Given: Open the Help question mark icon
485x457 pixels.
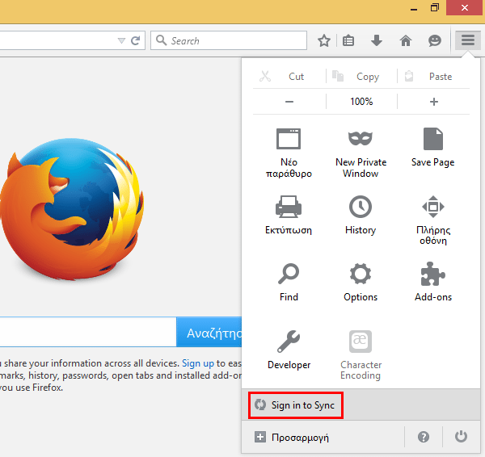Looking at the screenshot, I should tap(423, 437).
